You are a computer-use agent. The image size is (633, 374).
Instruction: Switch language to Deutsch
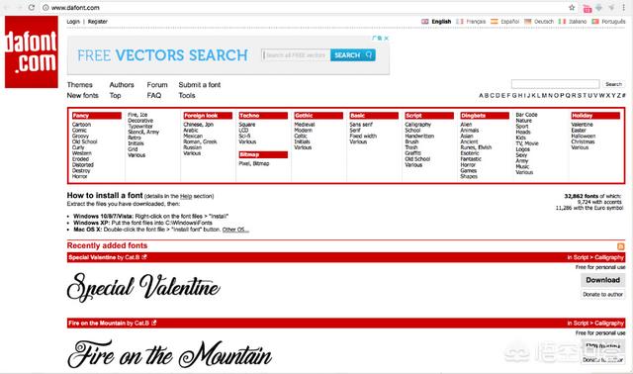click(543, 22)
